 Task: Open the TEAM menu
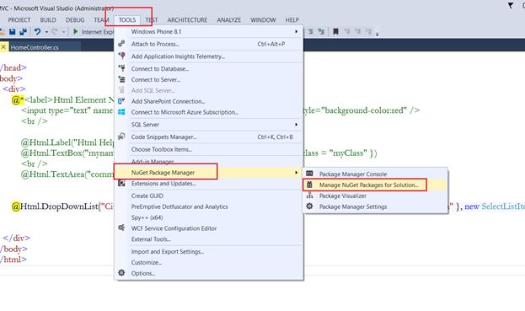[x=101, y=20]
